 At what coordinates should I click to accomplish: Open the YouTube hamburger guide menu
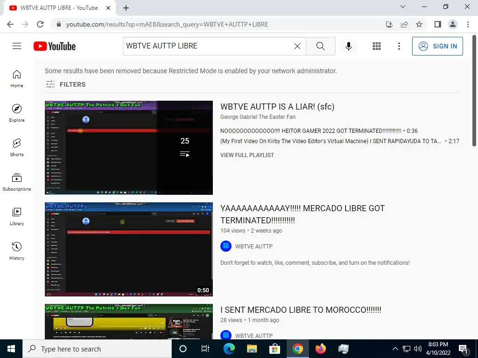pos(17,46)
